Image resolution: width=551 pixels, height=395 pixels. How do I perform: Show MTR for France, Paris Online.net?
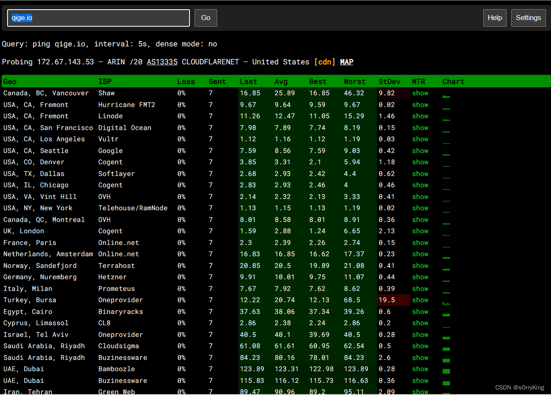pyautogui.click(x=420, y=243)
